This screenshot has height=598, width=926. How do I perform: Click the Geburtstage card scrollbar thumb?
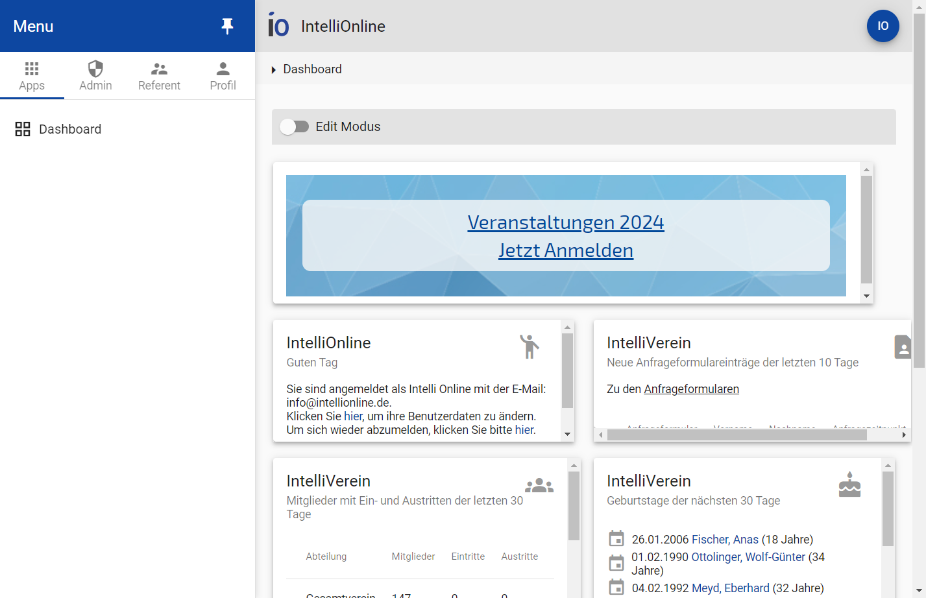[x=888, y=508]
